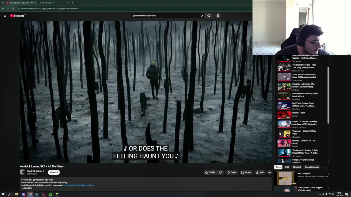Switch to the Anasayfa / X tab
Screen dimensions: 351x197
tap(54, 3)
